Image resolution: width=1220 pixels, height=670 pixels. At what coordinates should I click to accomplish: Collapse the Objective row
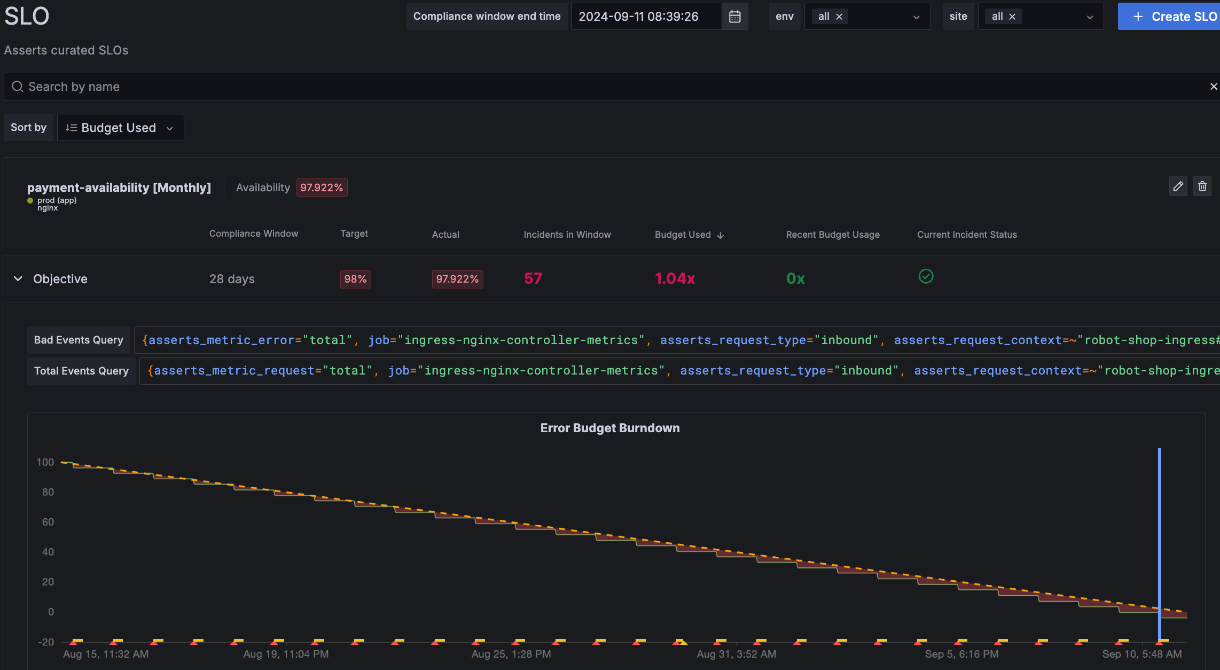tap(18, 278)
